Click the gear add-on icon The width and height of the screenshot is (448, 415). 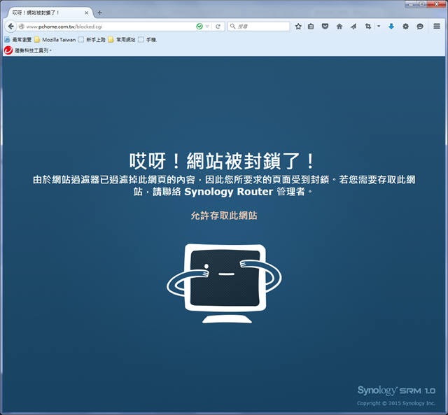(x=405, y=27)
